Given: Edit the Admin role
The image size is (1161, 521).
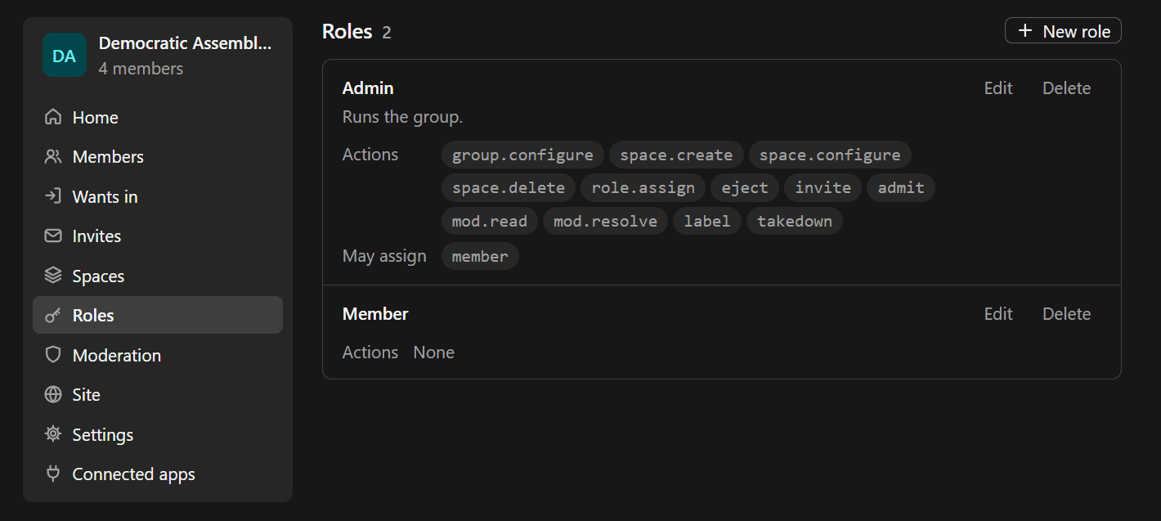Looking at the screenshot, I should click(998, 88).
